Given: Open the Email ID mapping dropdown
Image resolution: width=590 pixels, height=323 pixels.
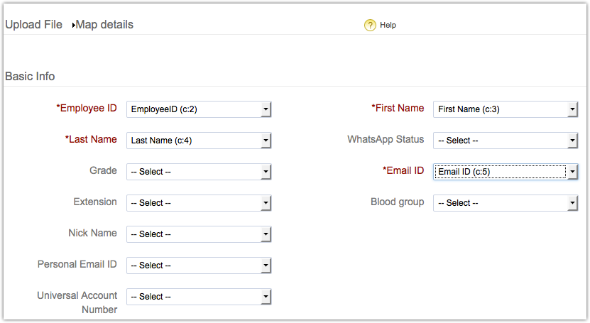Looking at the screenshot, I should pos(506,172).
